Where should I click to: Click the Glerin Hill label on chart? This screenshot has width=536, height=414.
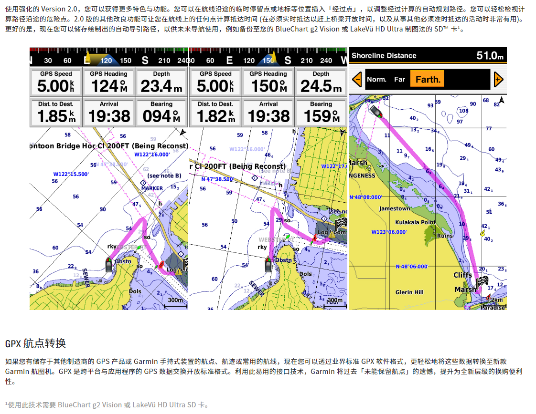tap(409, 292)
